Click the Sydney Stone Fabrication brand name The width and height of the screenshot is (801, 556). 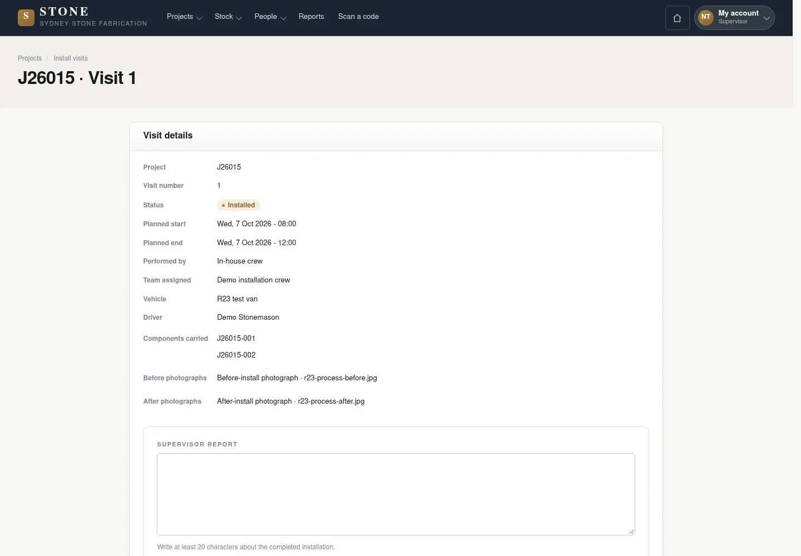[x=93, y=23]
